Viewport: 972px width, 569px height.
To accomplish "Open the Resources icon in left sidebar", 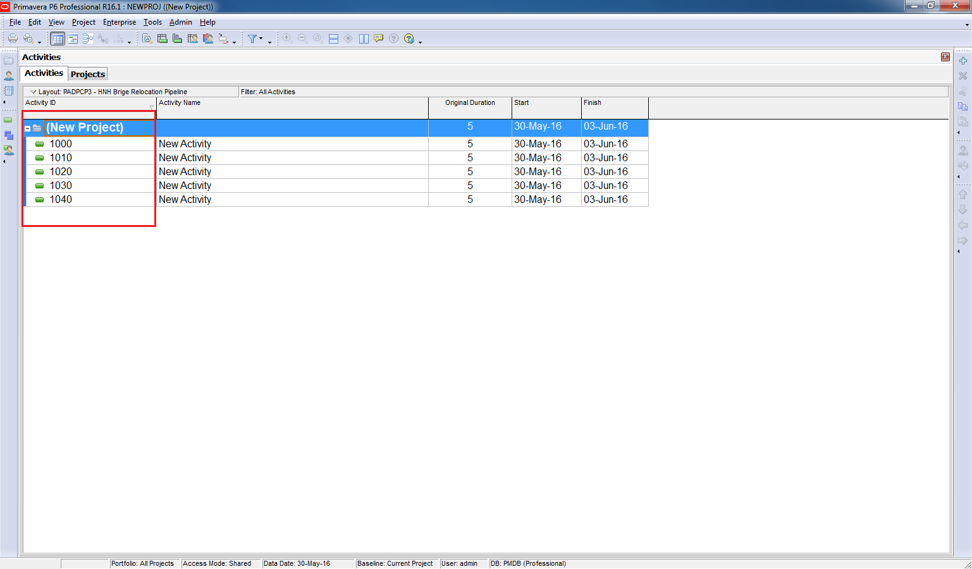I will (9, 76).
